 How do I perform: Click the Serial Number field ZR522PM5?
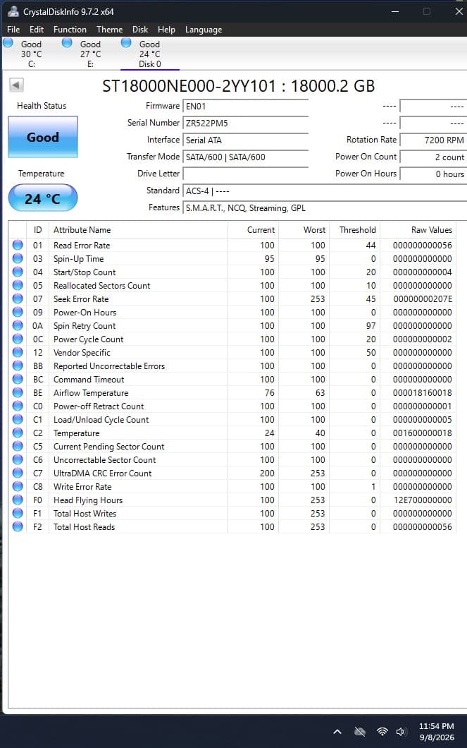click(x=246, y=123)
